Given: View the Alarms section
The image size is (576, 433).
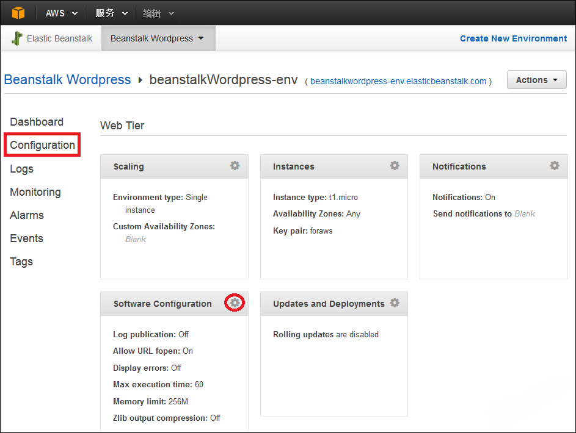Looking at the screenshot, I should [x=27, y=215].
